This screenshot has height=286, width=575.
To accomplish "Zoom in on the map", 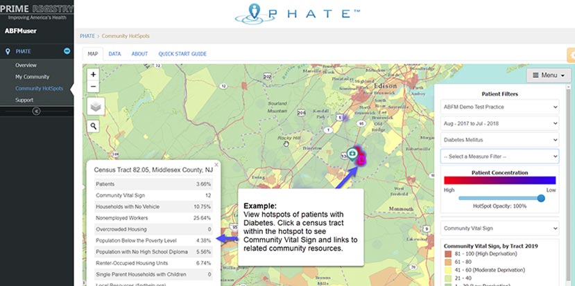I will [x=93, y=74].
